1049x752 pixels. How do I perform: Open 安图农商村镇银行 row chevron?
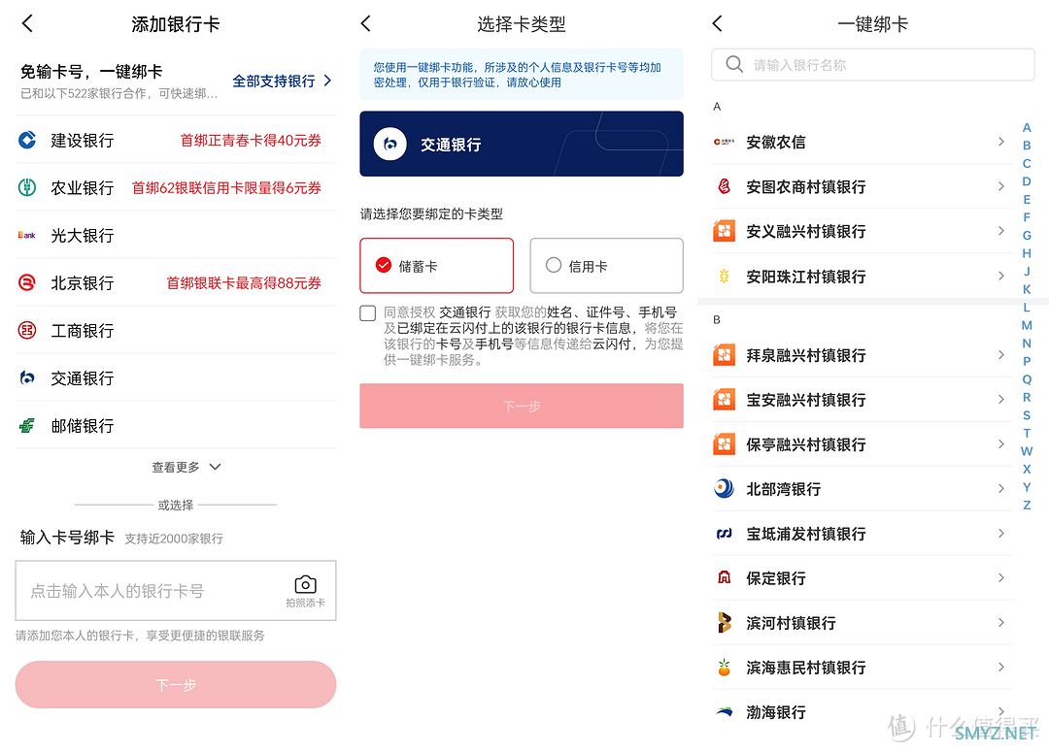[x=1000, y=186]
